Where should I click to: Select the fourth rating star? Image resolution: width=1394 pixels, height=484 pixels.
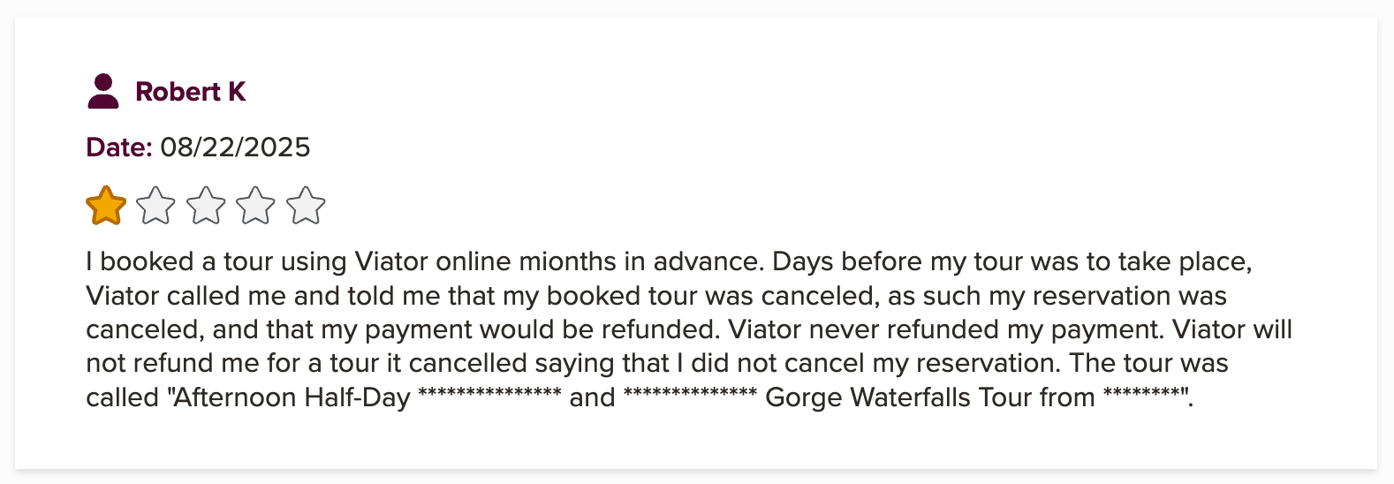pyautogui.click(x=256, y=206)
